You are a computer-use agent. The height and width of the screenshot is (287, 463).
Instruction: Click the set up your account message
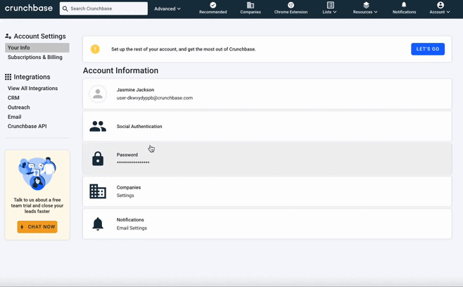(x=184, y=49)
